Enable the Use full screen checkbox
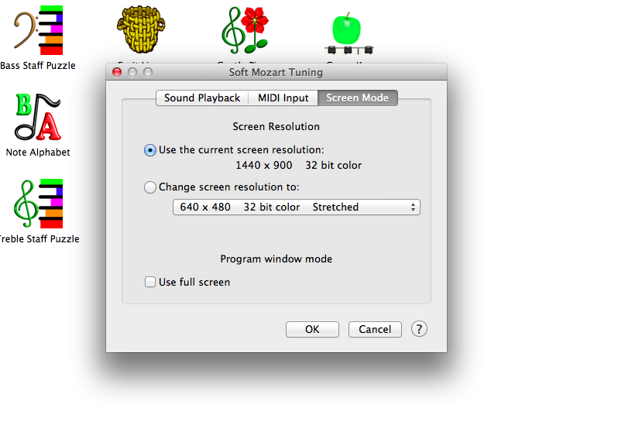The image size is (618, 432). point(149,282)
